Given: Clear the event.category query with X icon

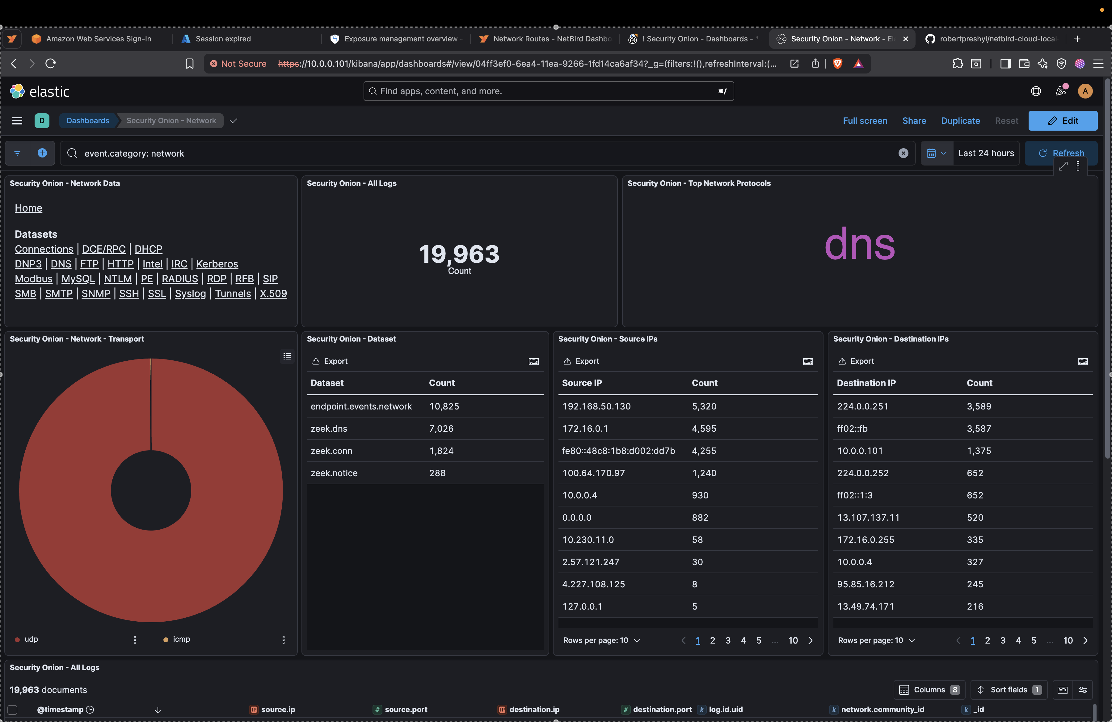Looking at the screenshot, I should coord(903,153).
